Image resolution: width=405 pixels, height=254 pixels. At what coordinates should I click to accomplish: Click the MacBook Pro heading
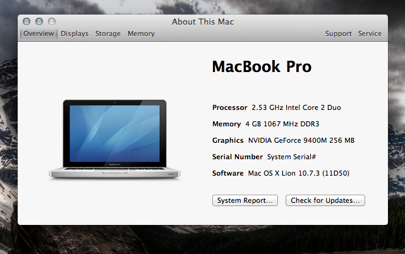pyautogui.click(x=262, y=66)
